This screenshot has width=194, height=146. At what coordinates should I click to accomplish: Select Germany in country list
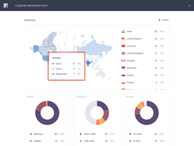coord(132,68)
